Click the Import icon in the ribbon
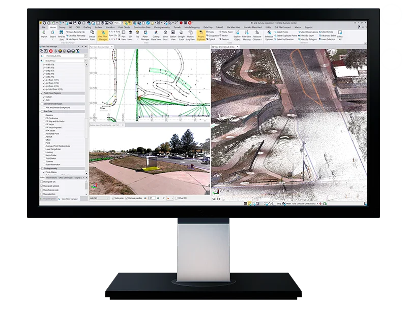Viewport: 407px width, 313px height. pyautogui.click(x=44, y=35)
